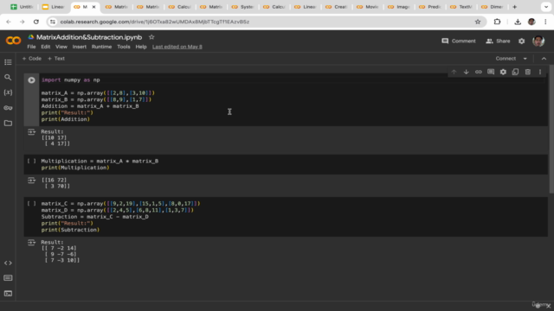
Task: Add a comment to the cell
Action: tap(491, 72)
